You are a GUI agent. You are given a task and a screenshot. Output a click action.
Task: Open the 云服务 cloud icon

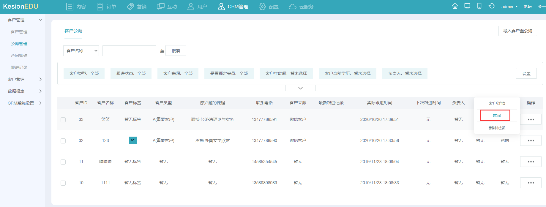[x=293, y=7]
